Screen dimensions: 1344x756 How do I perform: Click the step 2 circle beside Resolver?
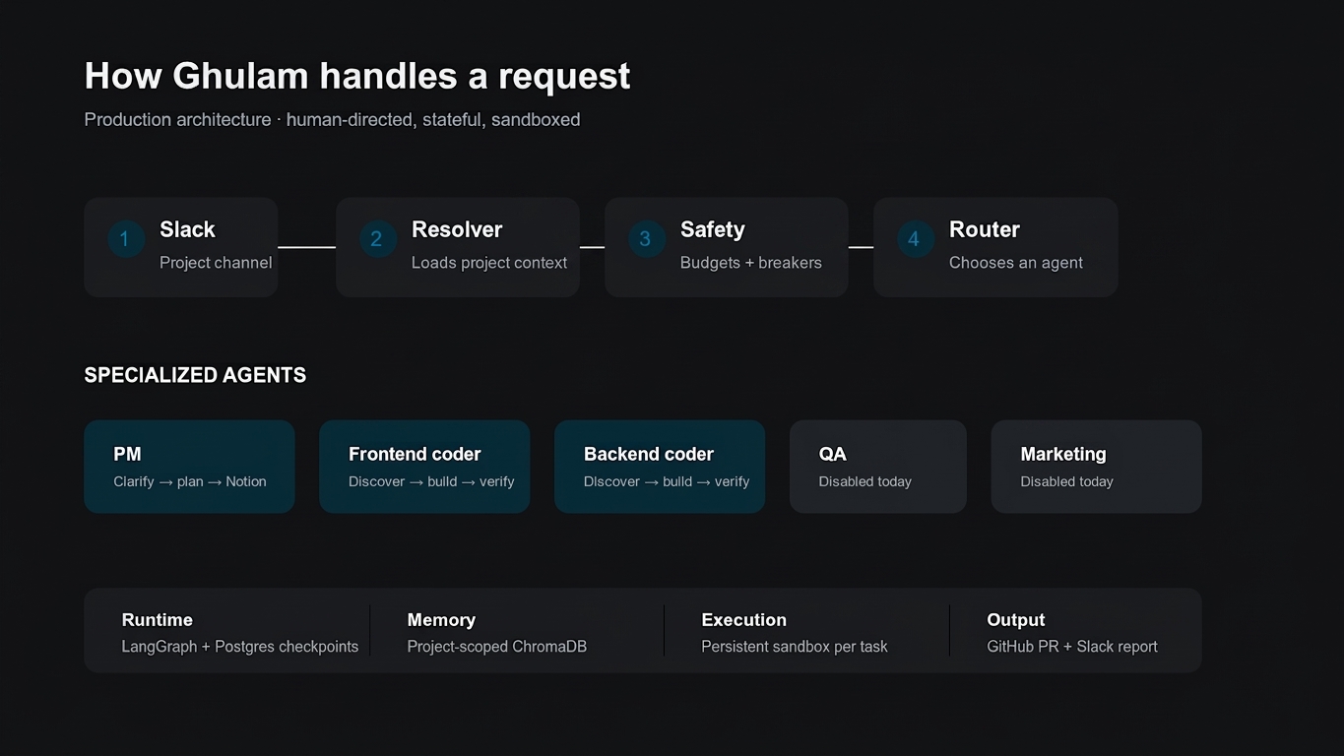pos(377,239)
